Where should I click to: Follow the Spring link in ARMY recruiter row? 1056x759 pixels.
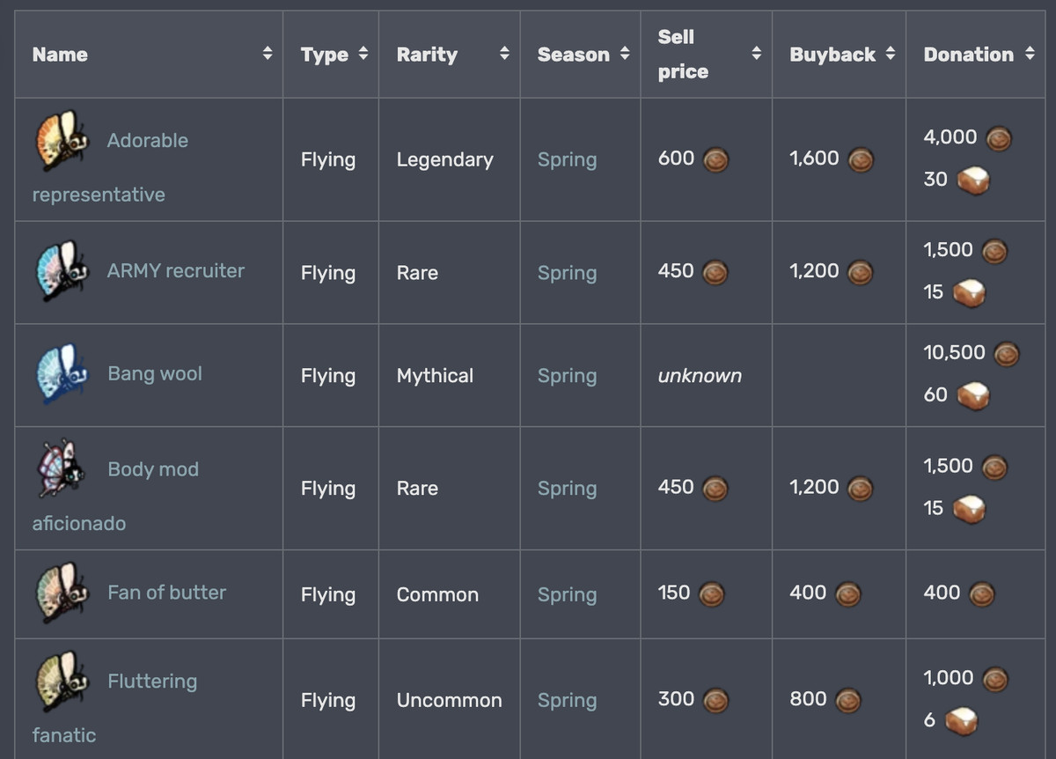pos(567,272)
